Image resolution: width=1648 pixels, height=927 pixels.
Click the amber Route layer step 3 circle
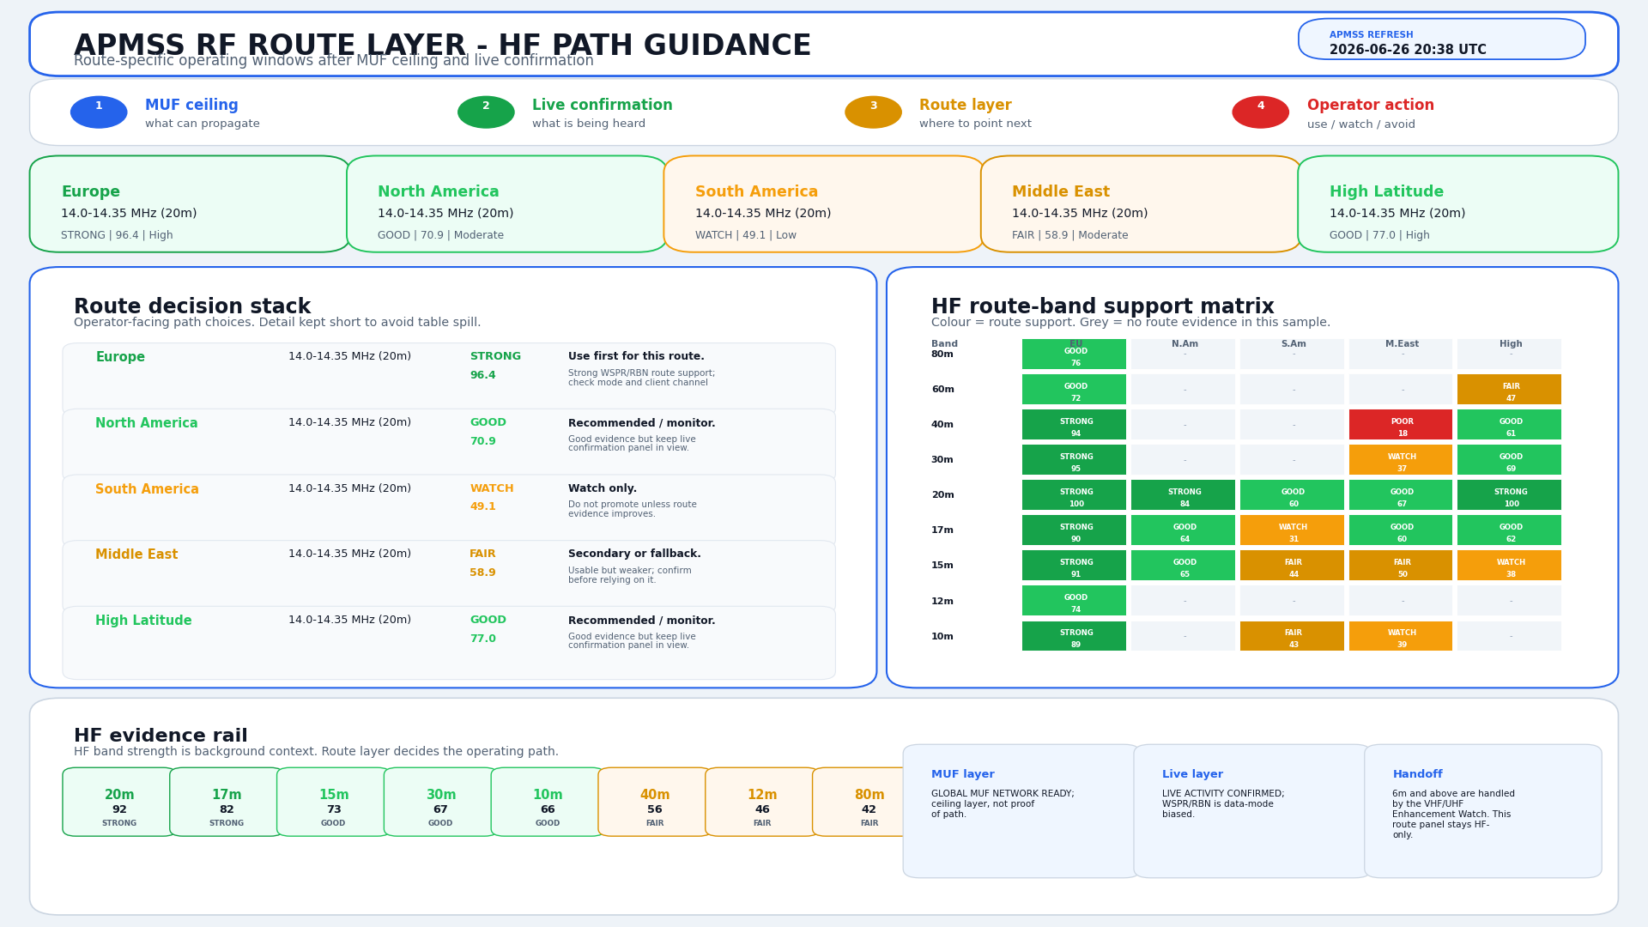873,112
